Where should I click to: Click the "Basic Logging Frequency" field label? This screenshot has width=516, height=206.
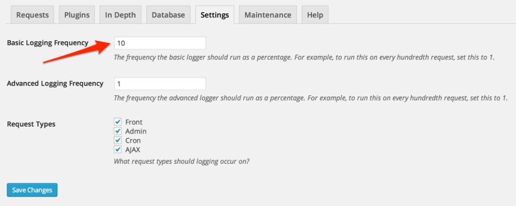pyautogui.click(x=48, y=43)
